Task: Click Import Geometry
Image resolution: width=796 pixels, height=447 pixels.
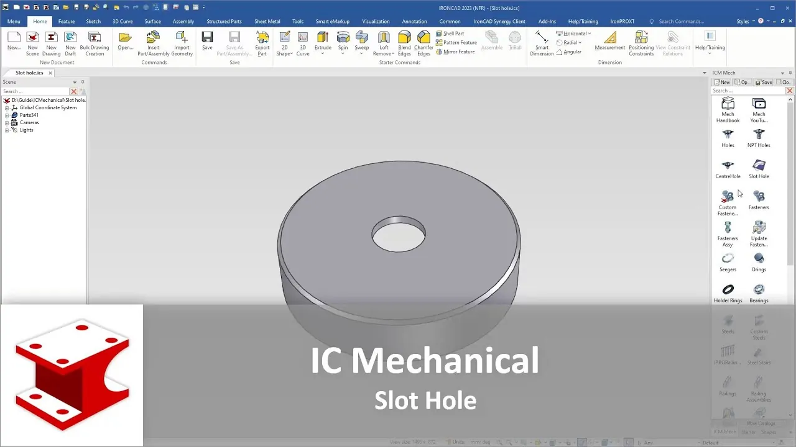Action: 182,43
